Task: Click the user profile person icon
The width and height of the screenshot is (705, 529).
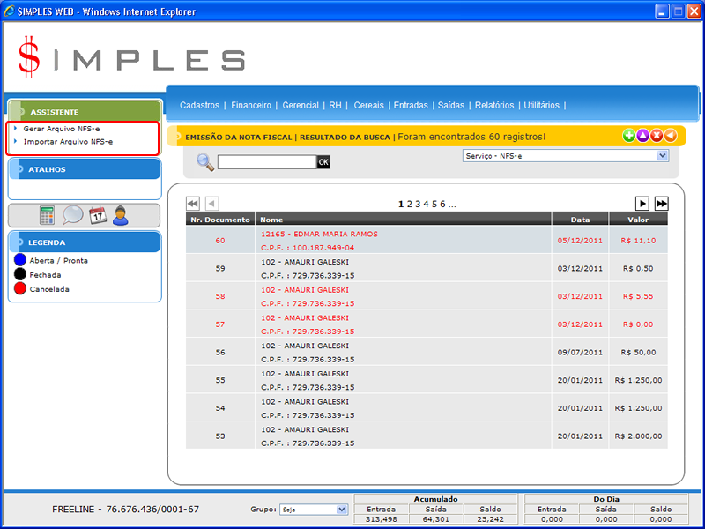Action: [121, 215]
